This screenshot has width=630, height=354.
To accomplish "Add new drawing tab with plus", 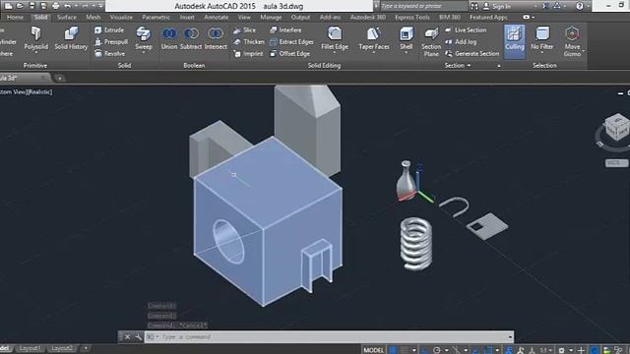I will pyautogui.click(x=59, y=79).
